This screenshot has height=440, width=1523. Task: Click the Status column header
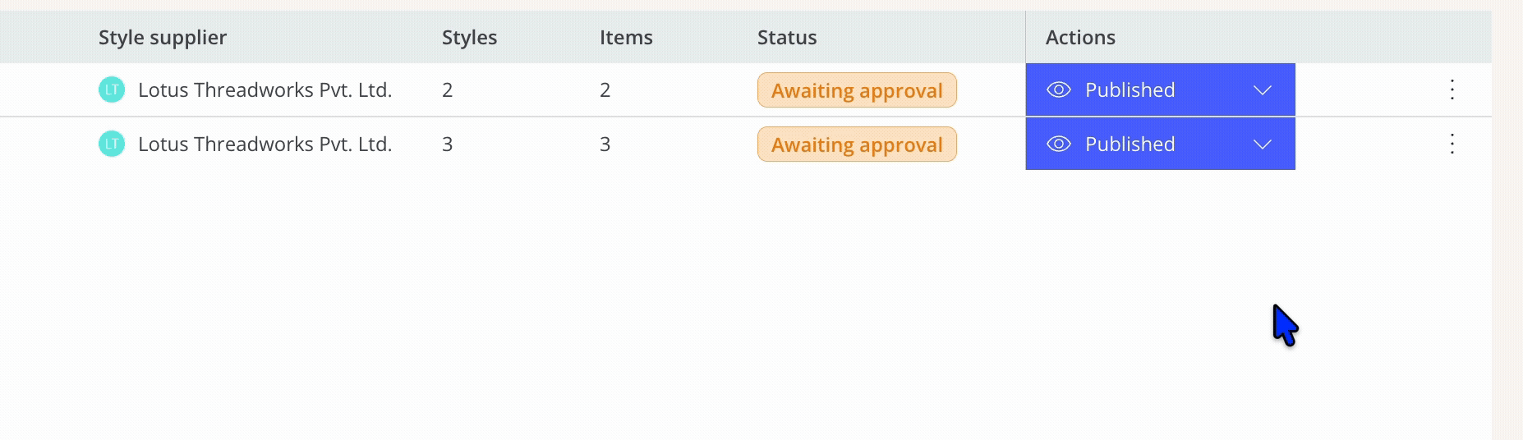point(787,37)
